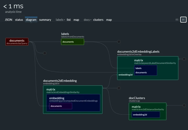
Task: Click the embedding2d:lvOverlay subtitle
Action: 129,55
